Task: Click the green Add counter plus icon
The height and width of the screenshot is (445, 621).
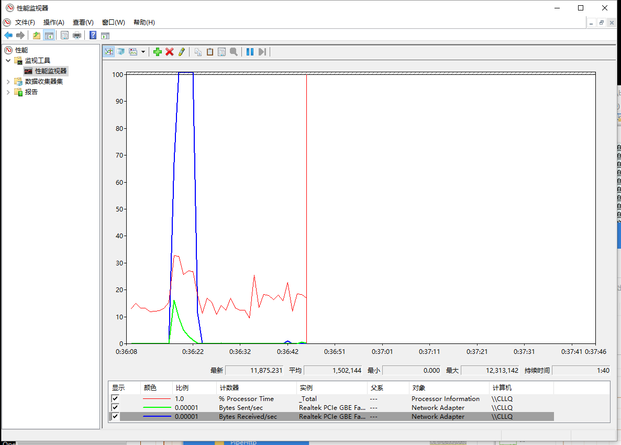Action: coord(157,51)
